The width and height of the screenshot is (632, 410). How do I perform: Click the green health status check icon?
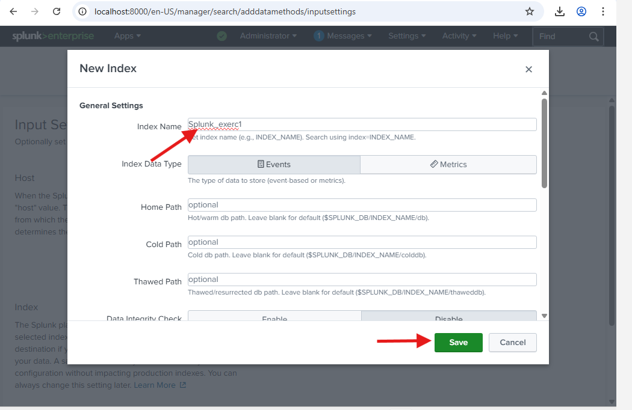(222, 36)
